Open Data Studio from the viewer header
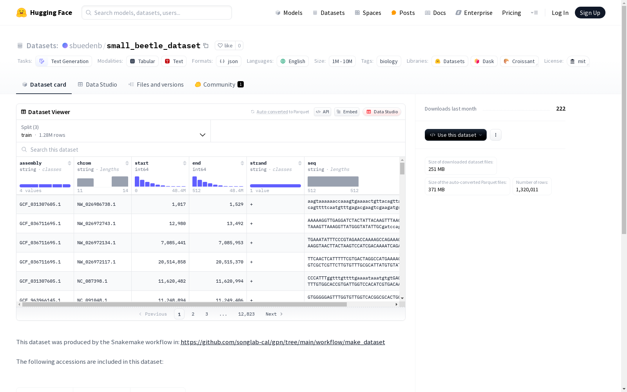This screenshot has height=392, width=627. click(x=382, y=112)
